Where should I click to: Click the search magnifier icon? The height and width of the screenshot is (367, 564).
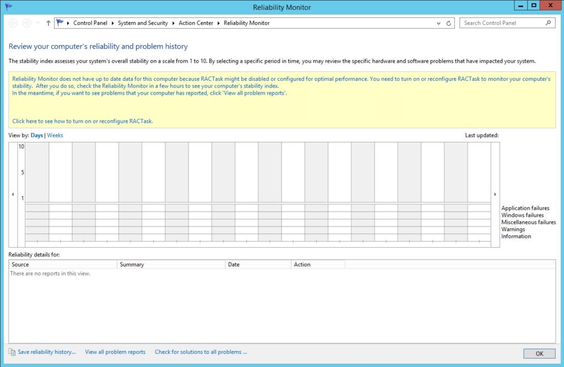click(547, 23)
